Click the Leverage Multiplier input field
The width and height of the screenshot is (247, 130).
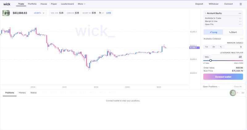[x=227, y=57]
